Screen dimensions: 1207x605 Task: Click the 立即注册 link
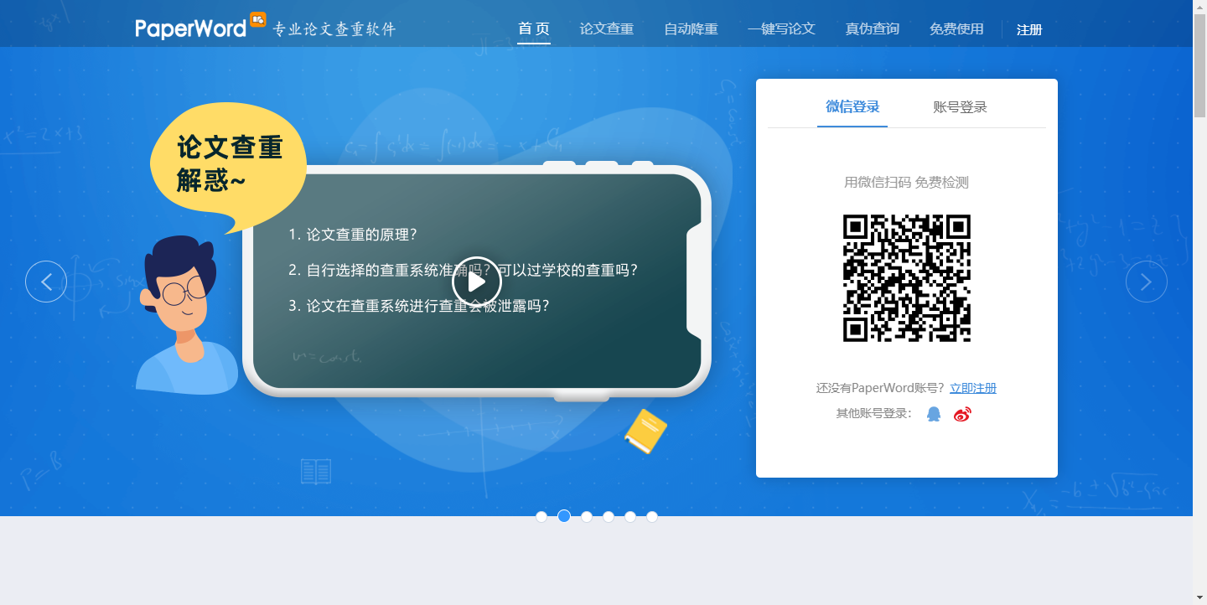tap(973, 388)
